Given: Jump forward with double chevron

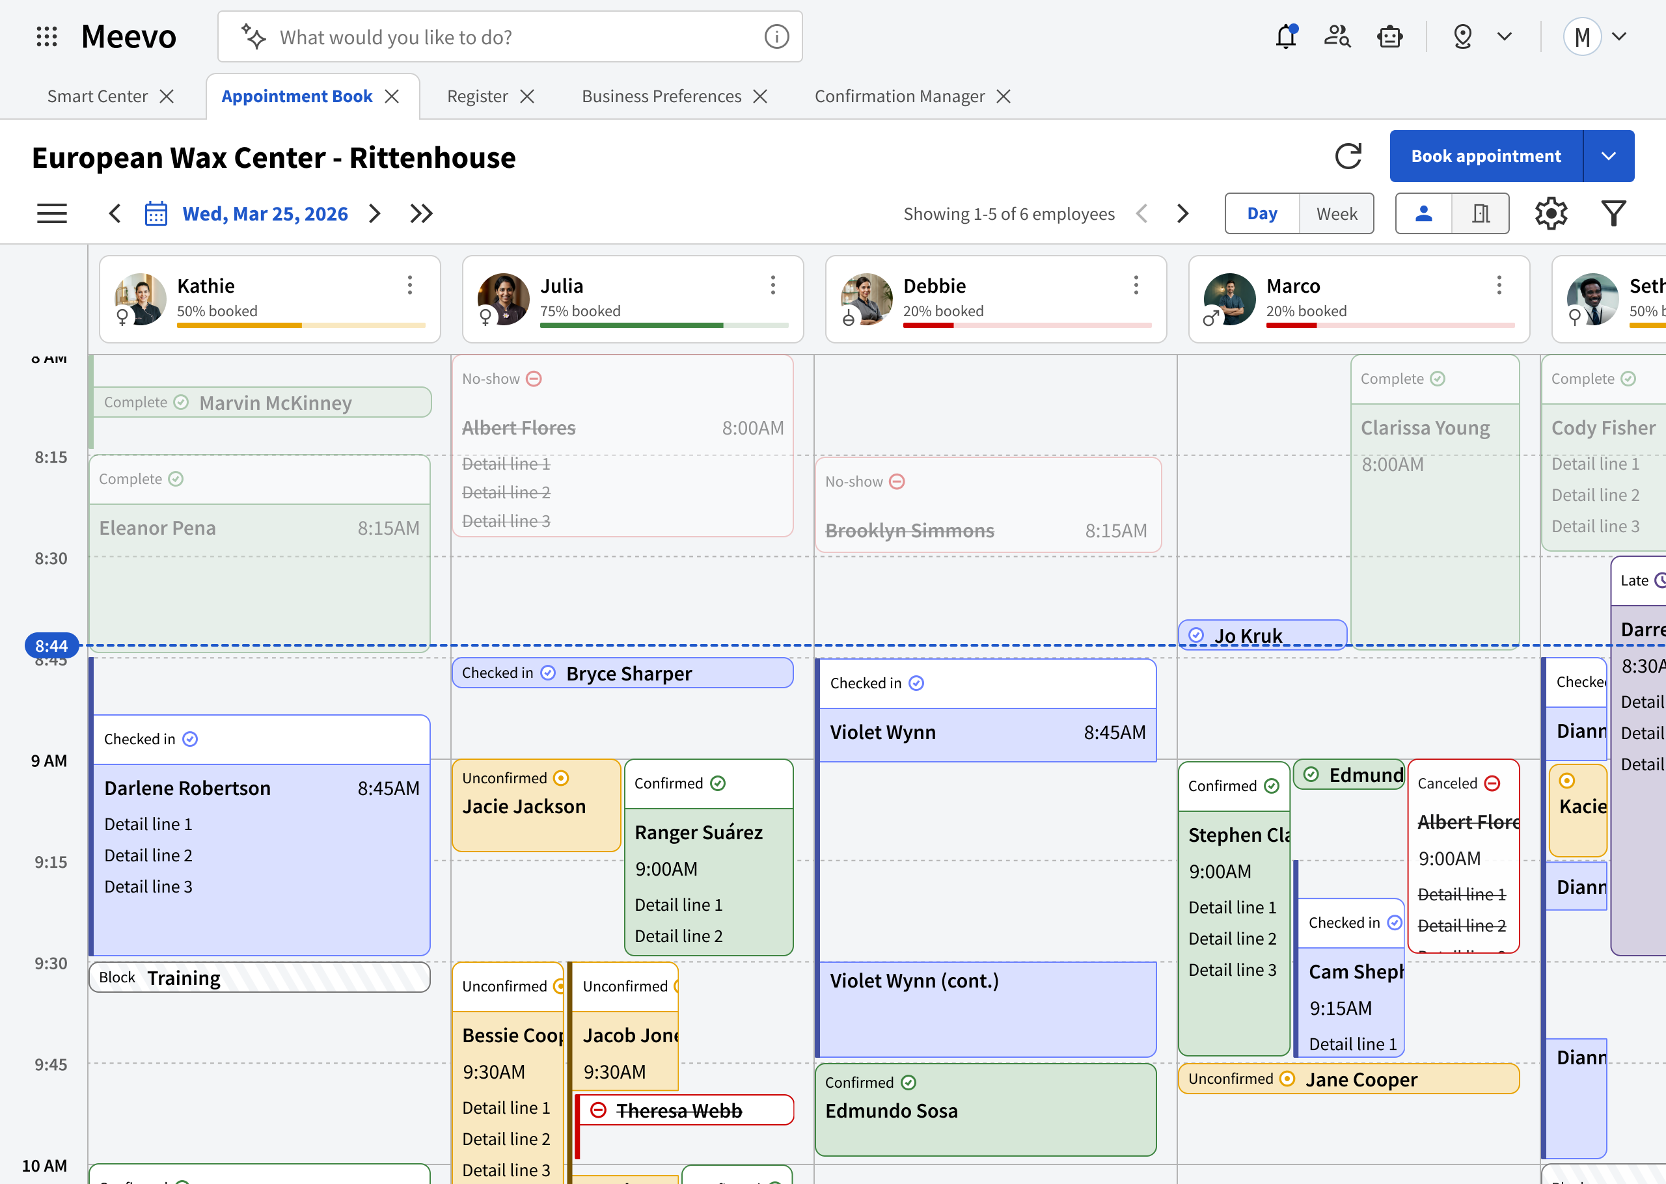Looking at the screenshot, I should click(x=422, y=213).
